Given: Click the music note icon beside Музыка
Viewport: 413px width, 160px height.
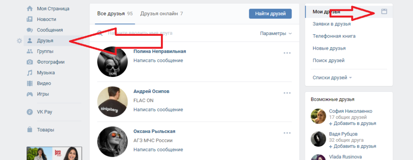Looking at the screenshot, I should coord(30,73).
